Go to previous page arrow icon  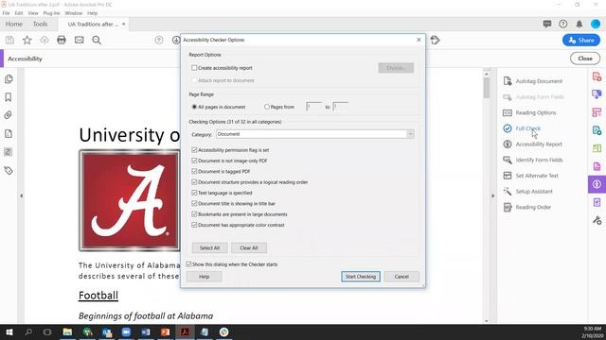(159, 40)
